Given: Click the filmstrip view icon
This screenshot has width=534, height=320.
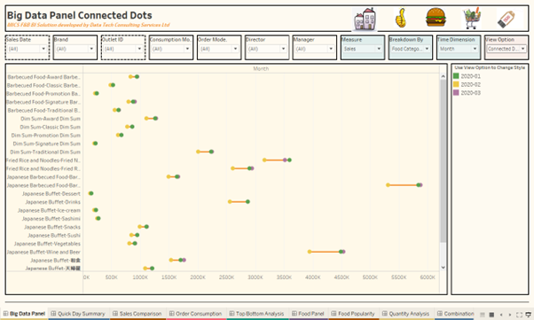Looking at the screenshot, I should click(491, 314).
